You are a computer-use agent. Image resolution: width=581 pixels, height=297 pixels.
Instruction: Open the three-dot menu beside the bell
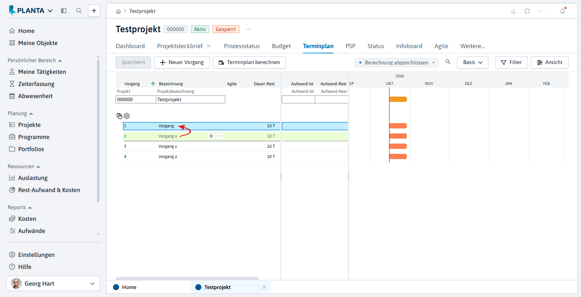[x=541, y=11]
